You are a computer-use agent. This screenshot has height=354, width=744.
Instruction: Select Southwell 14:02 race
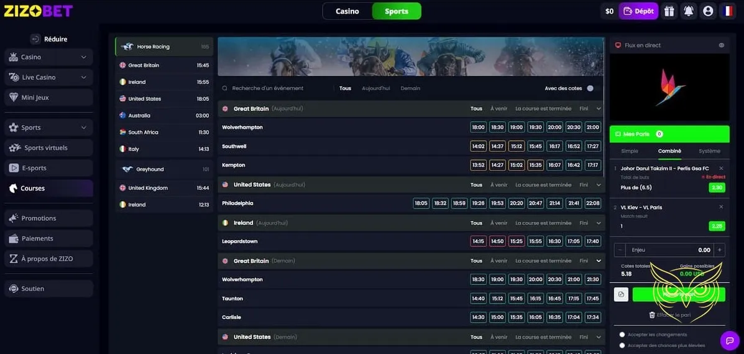(479, 146)
